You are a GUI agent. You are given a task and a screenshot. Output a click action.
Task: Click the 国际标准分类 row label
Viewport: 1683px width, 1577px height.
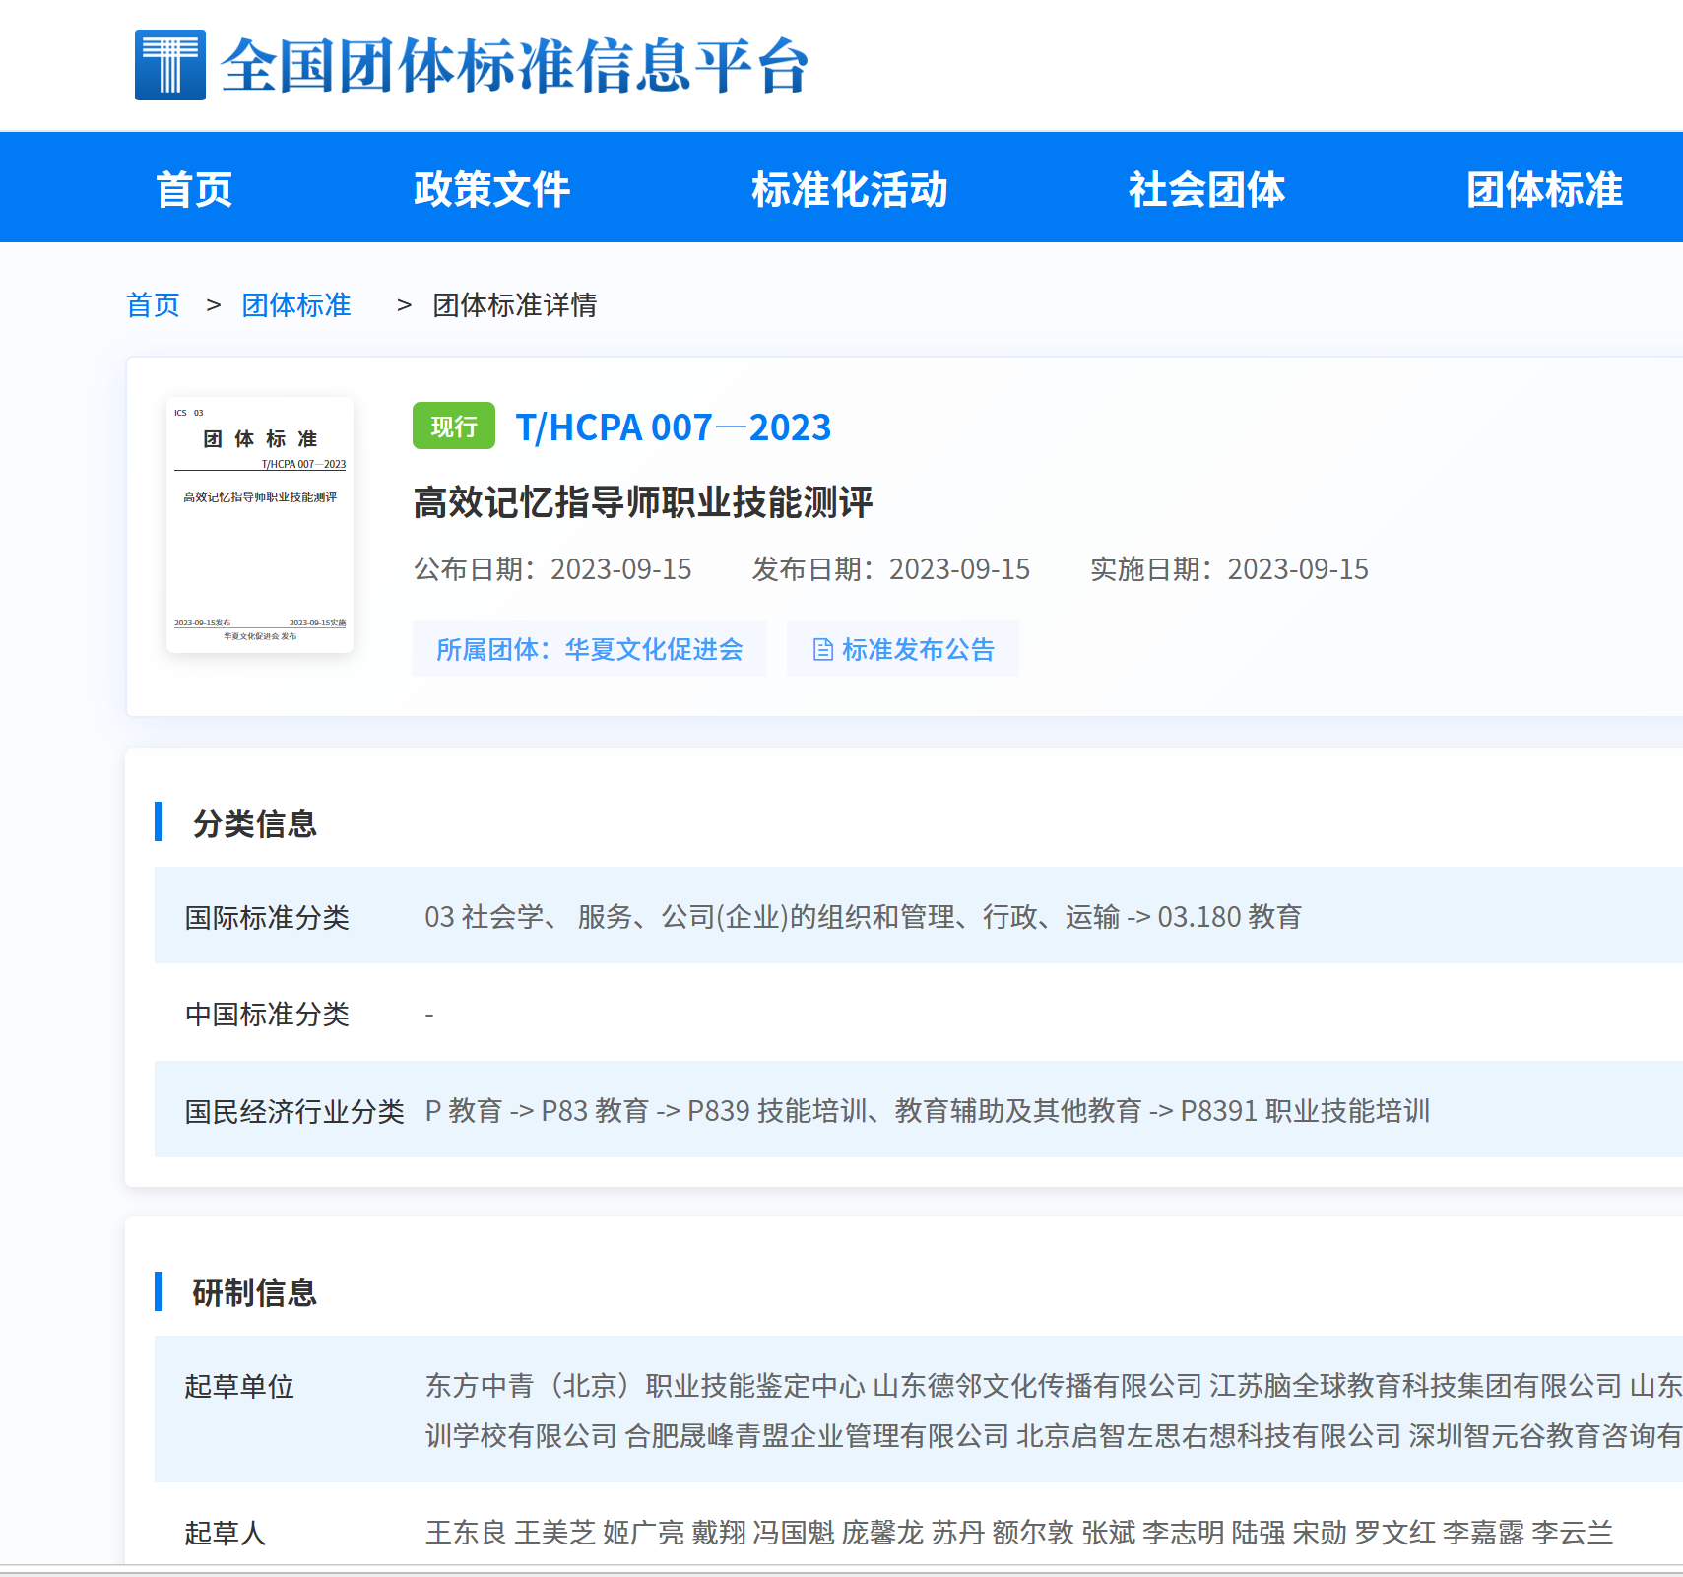(268, 917)
